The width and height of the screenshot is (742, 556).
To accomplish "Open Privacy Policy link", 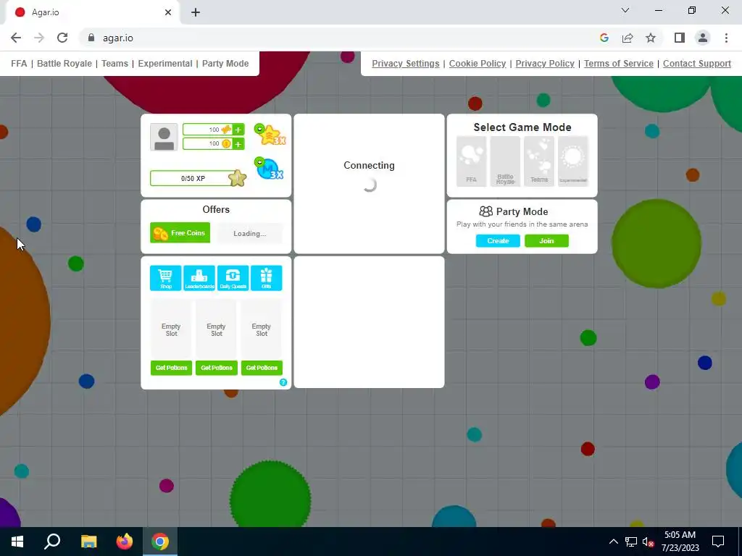I will (545, 64).
